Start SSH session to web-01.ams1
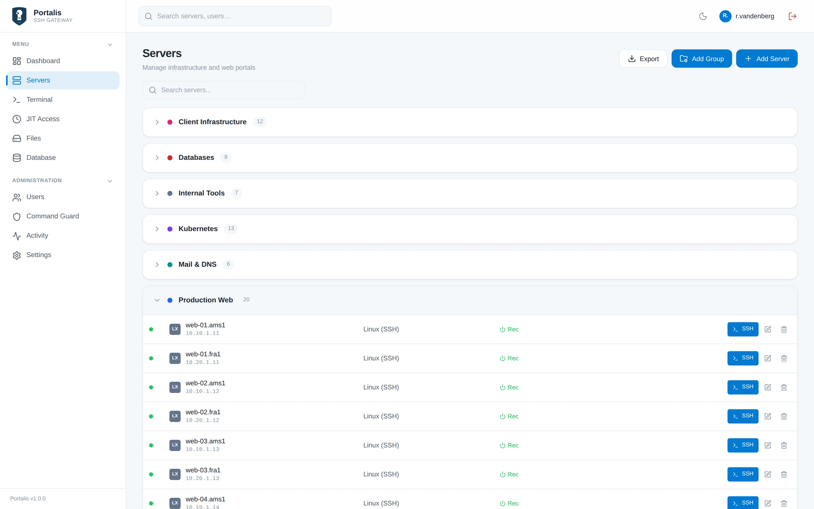814x509 pixels. coord(743,329)
